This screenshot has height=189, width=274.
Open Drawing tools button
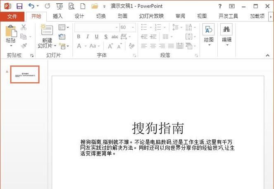click(208, 35)
